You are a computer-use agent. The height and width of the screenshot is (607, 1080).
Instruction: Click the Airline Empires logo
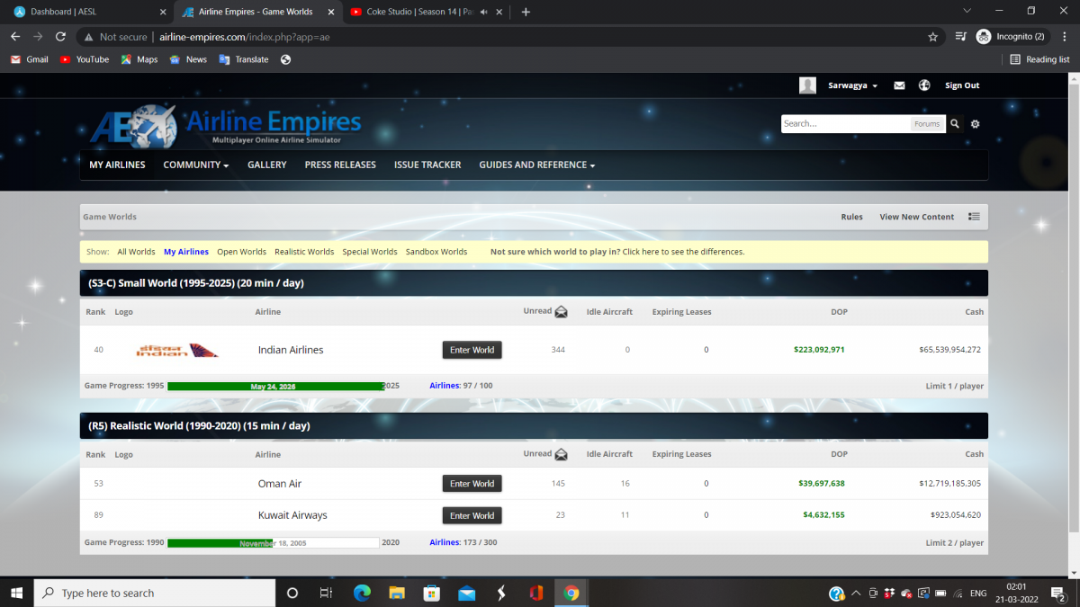tap(225, 125)
